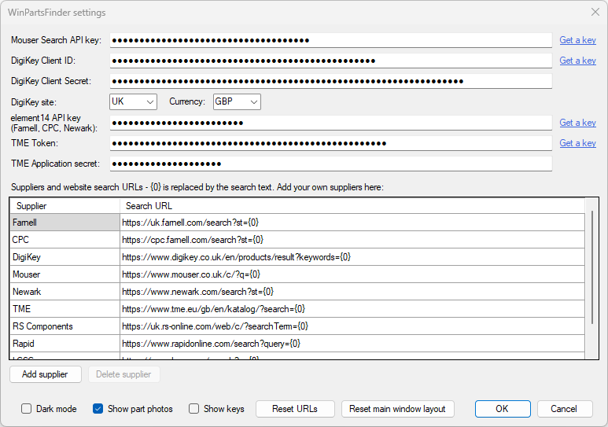Click the newark.com search URL cell
Screen dimensions: 608x427
pyautogui.click(x=352, y=292)
